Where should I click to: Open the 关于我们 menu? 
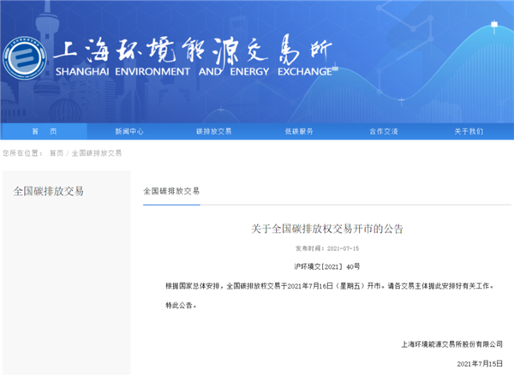coord(469,131)
